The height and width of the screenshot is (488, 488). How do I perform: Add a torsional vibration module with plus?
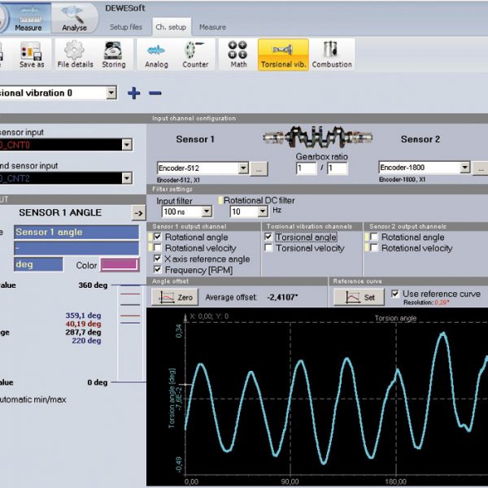(x=134, y=93)
